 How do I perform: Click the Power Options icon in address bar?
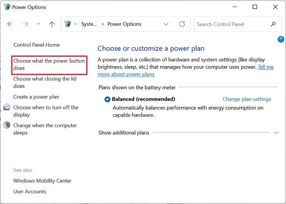[x=68, y=24]
